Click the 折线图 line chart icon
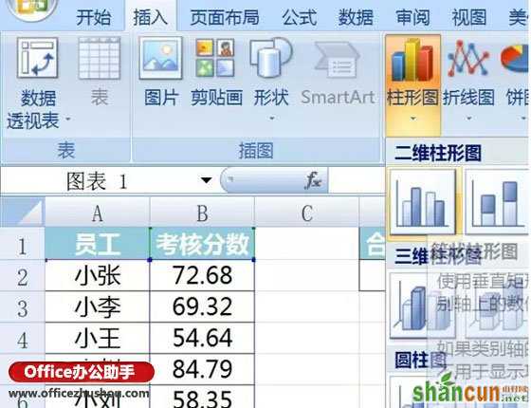This screenshot has height=408, width=531. 468,59
